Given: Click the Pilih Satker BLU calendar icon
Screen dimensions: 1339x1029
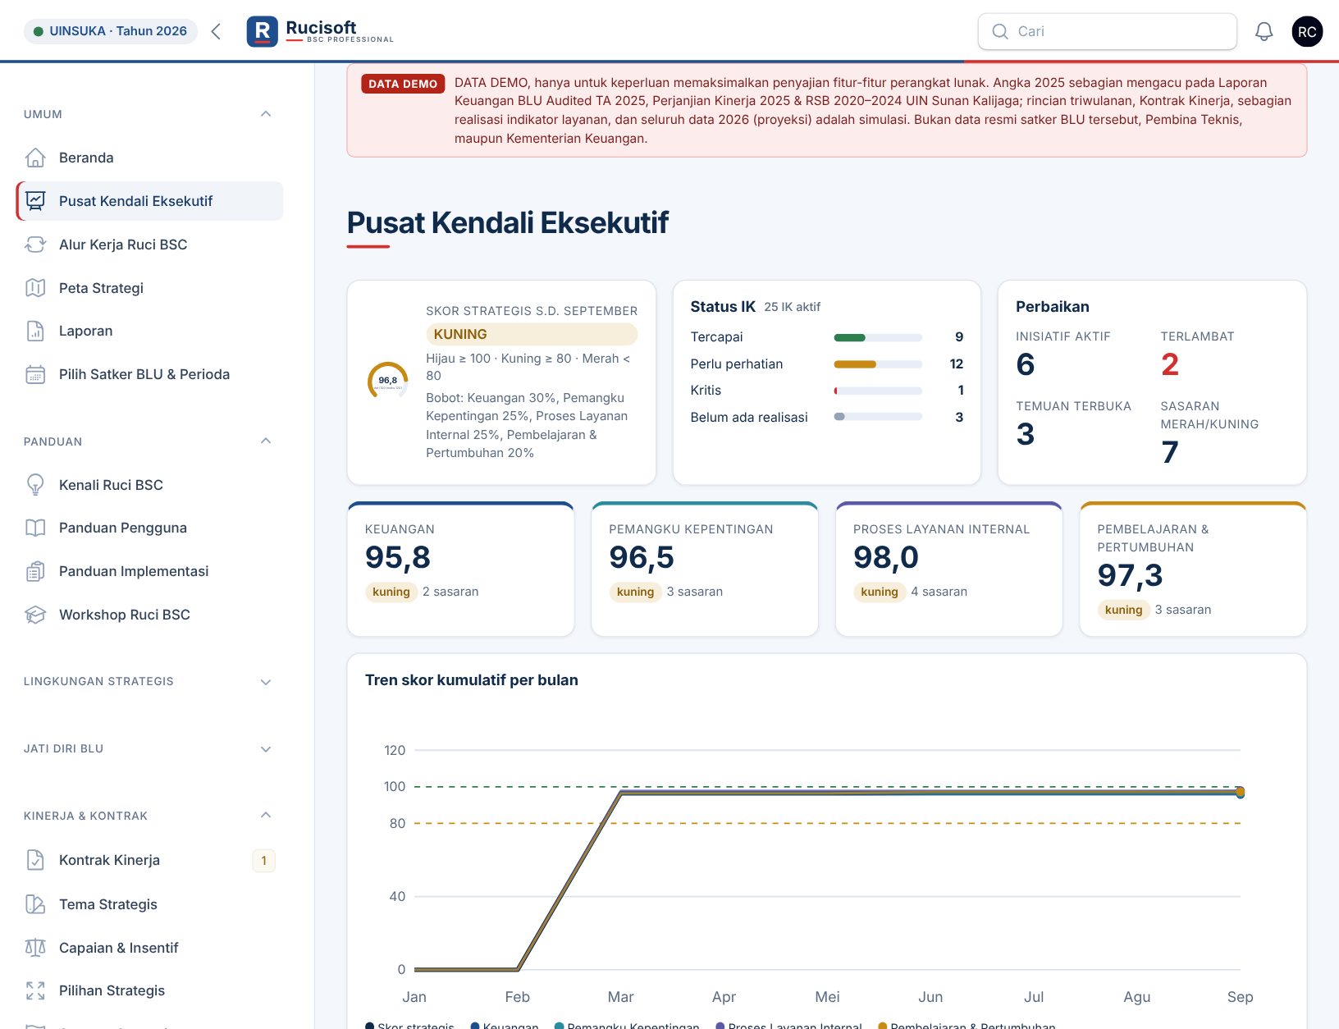Looking at the screenshot, I should (x=35, y=374).
